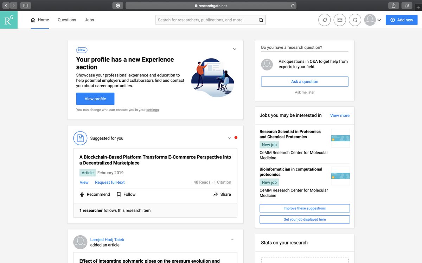Click the profile avatar in header
The height and width of the screenshot is (263, 422).
coord(370,20)
